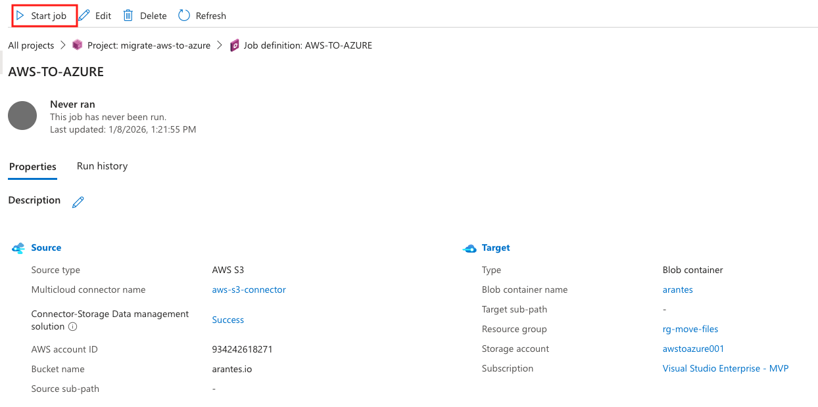Click the info icon beside solution label
The image size is (818, 407).
pyautogui.click(x=73, y=326)
